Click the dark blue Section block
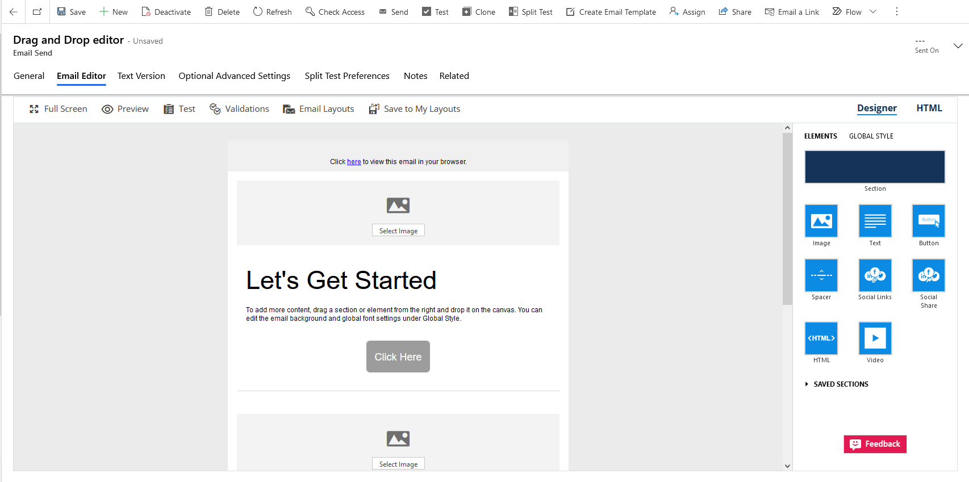The image size is (969, 482). pyautogui.click(x=875, y=167)
